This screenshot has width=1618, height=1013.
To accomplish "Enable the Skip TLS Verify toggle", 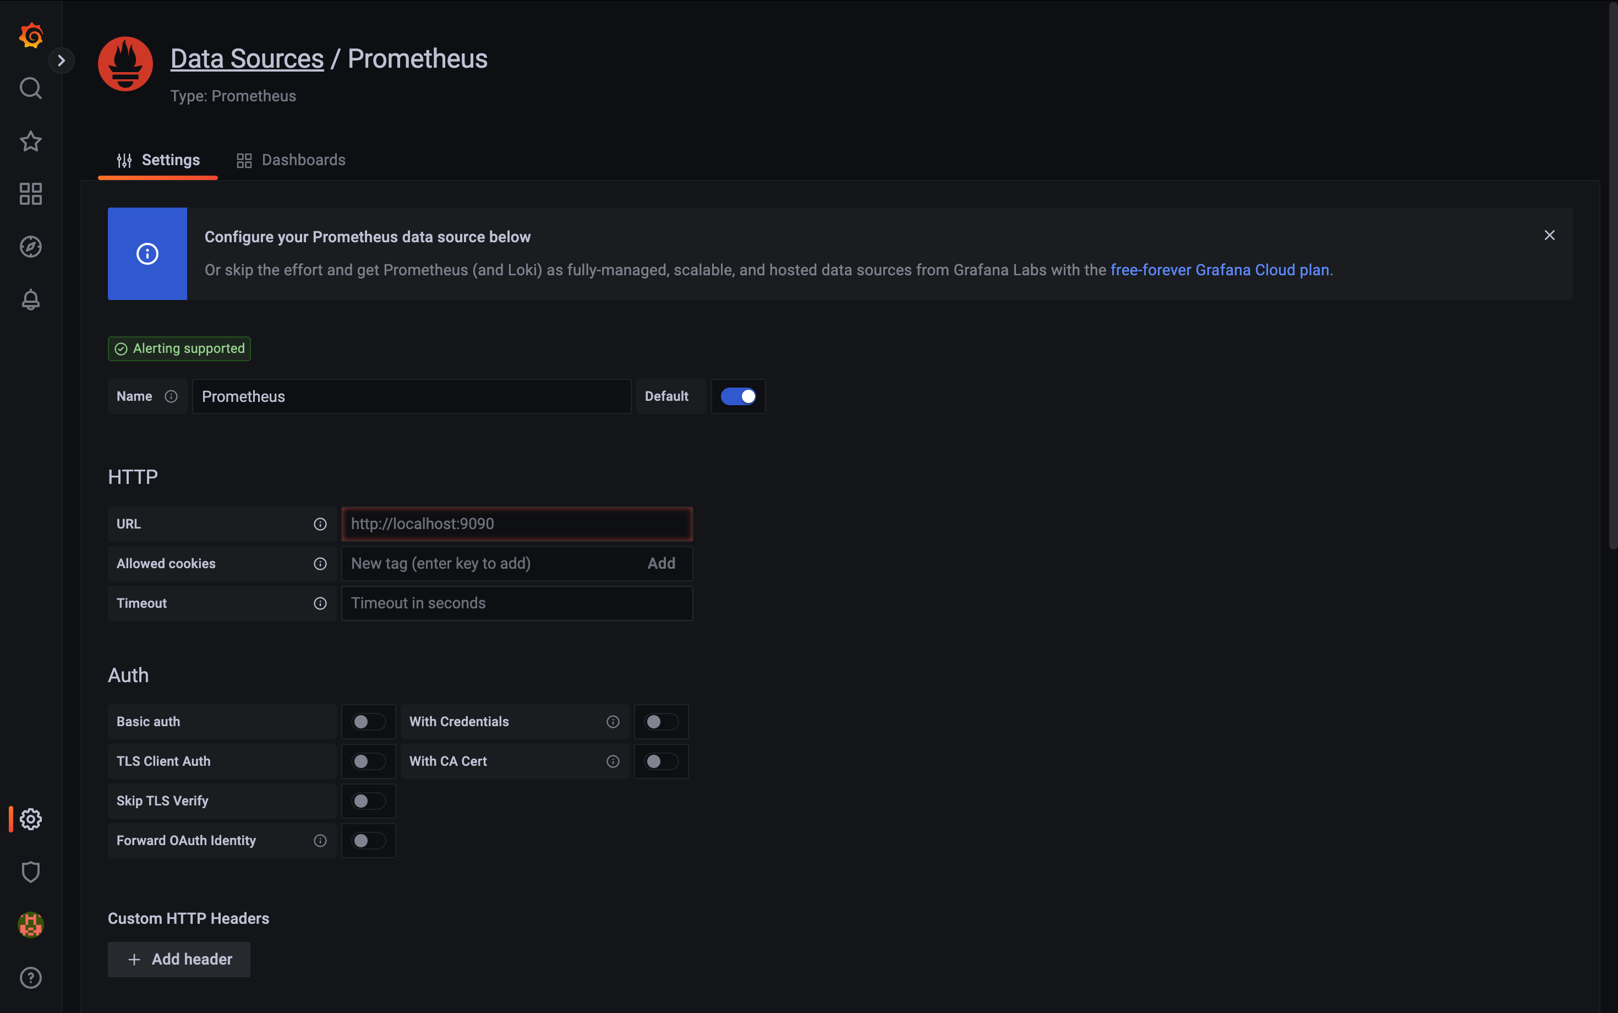I will tap(368, 800).
